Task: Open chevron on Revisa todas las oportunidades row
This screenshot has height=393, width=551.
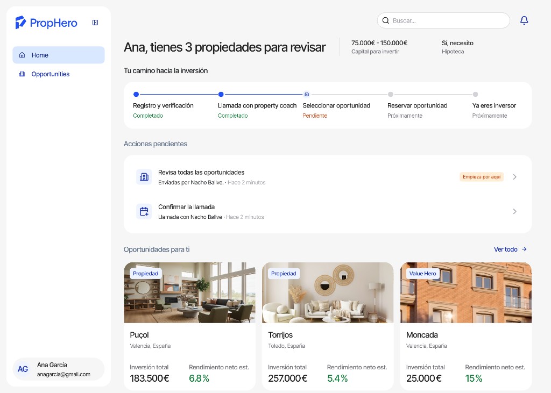Action: 514,177
